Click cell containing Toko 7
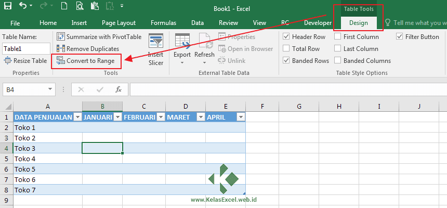Screen dimensions: 447x208 (x=48, y=190)
